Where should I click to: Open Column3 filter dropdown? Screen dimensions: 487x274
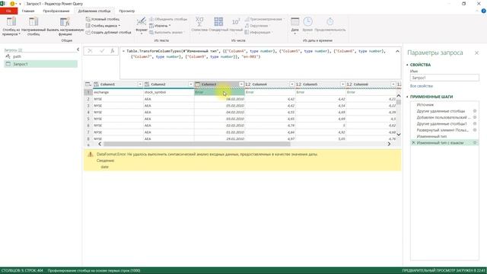[x=241, y=84]
